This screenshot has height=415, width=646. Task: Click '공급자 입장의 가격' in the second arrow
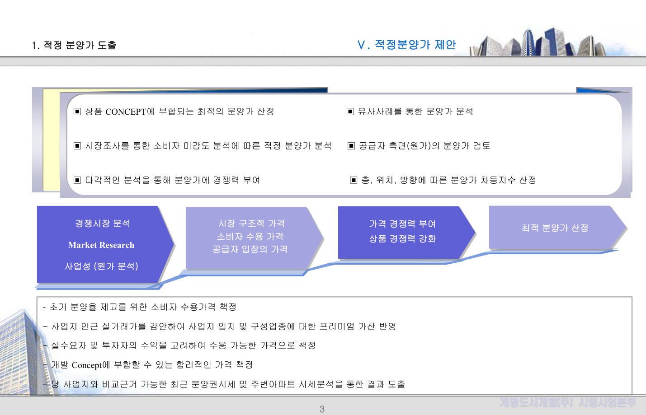[x=250, y=249]
